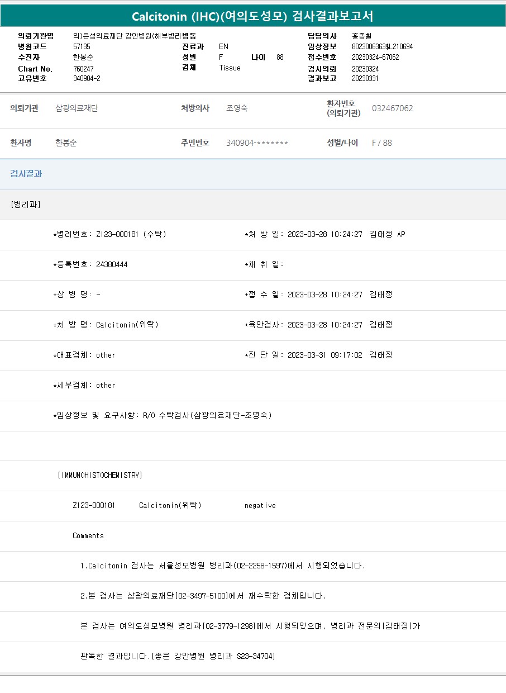Click the [IMMUNOHISTOCHEMISTRY] heading
Viewport: 506px width, 693px height.
pos(100,475)
